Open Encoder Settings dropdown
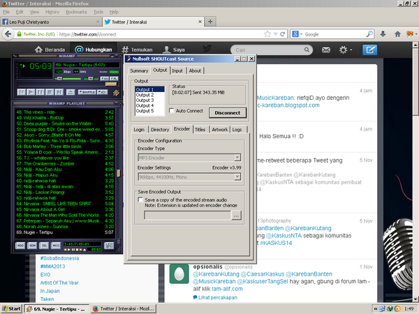 pos(237,177)
